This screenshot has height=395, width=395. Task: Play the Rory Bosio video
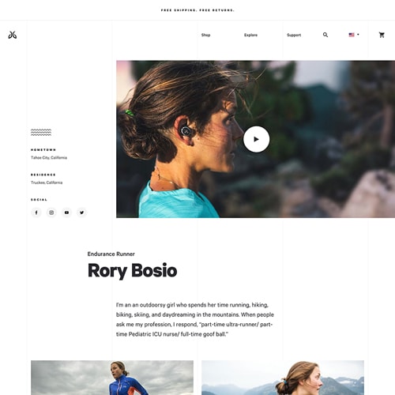tap(256, 139)
